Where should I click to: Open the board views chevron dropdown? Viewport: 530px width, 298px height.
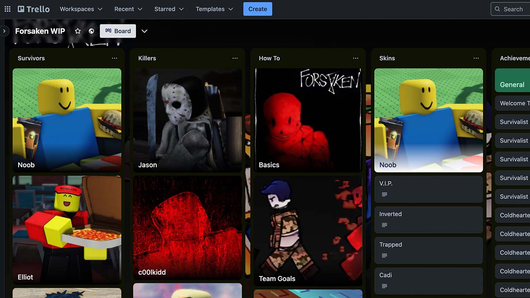144,31
